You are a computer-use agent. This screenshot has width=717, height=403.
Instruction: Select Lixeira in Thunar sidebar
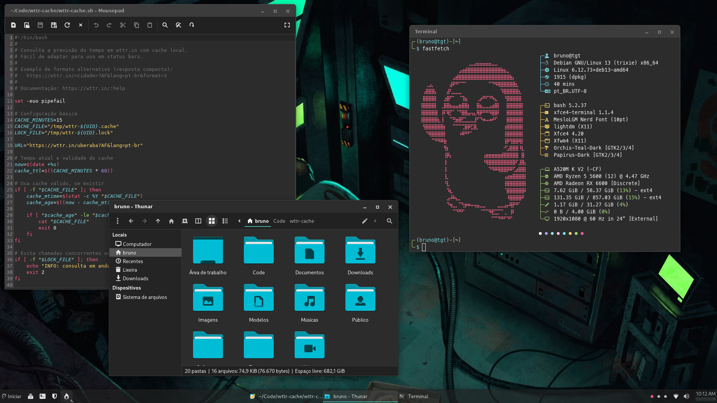[130, 270]
